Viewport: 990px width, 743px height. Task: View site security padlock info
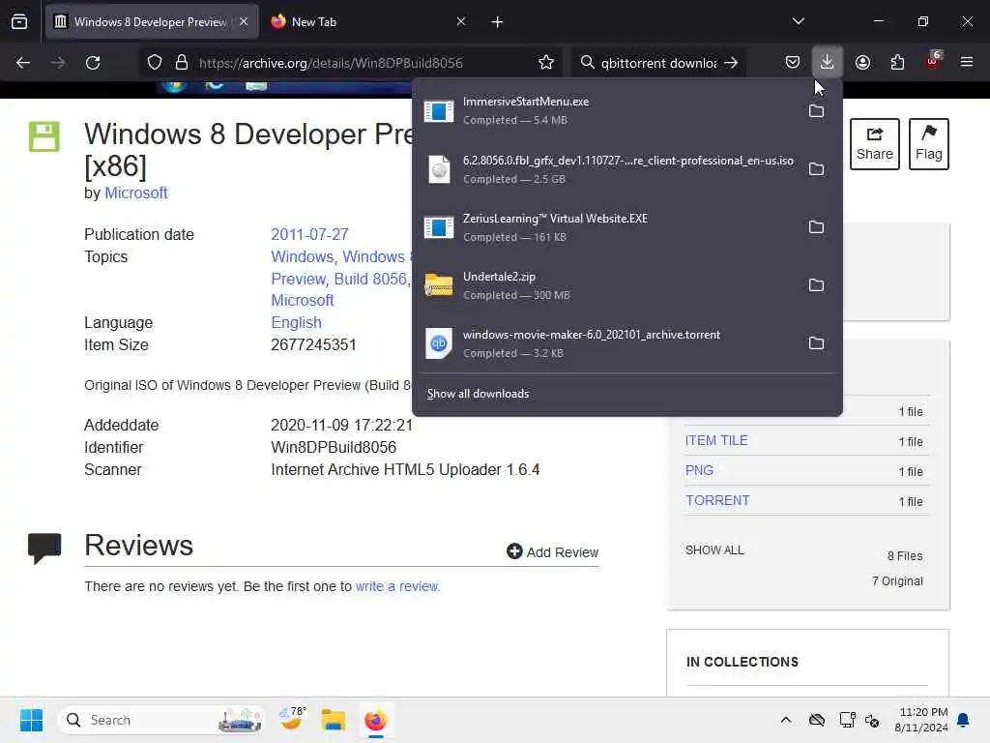coord(182,63)
